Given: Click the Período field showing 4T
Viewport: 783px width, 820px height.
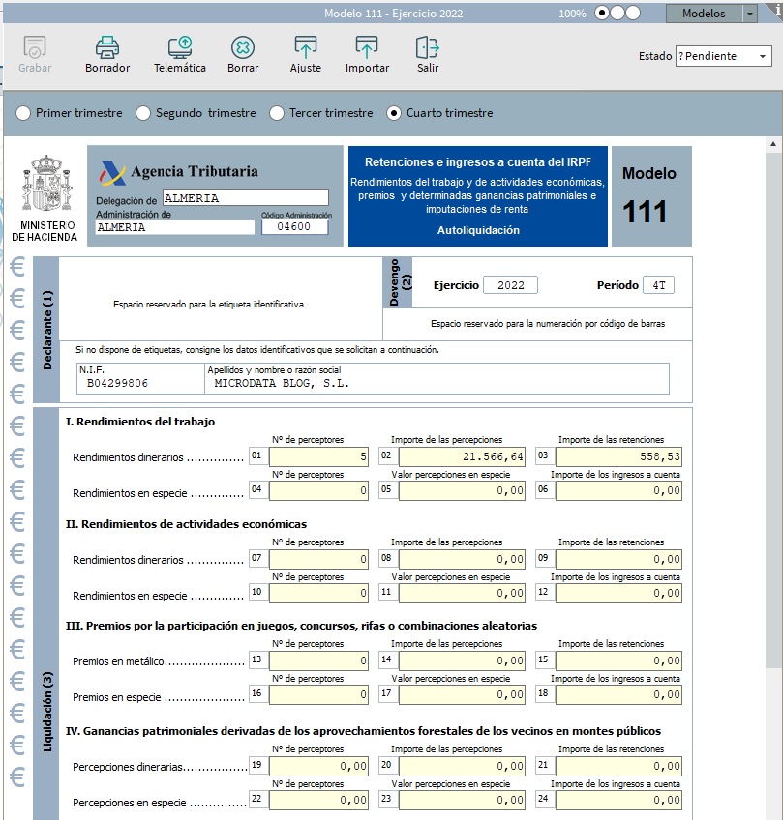Looking at the screenshot, I should 658,285.
